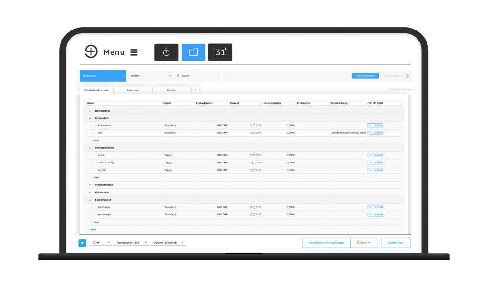Toggle FL for the Konzeption item row
488x284 pixels.
pos(370,126)
